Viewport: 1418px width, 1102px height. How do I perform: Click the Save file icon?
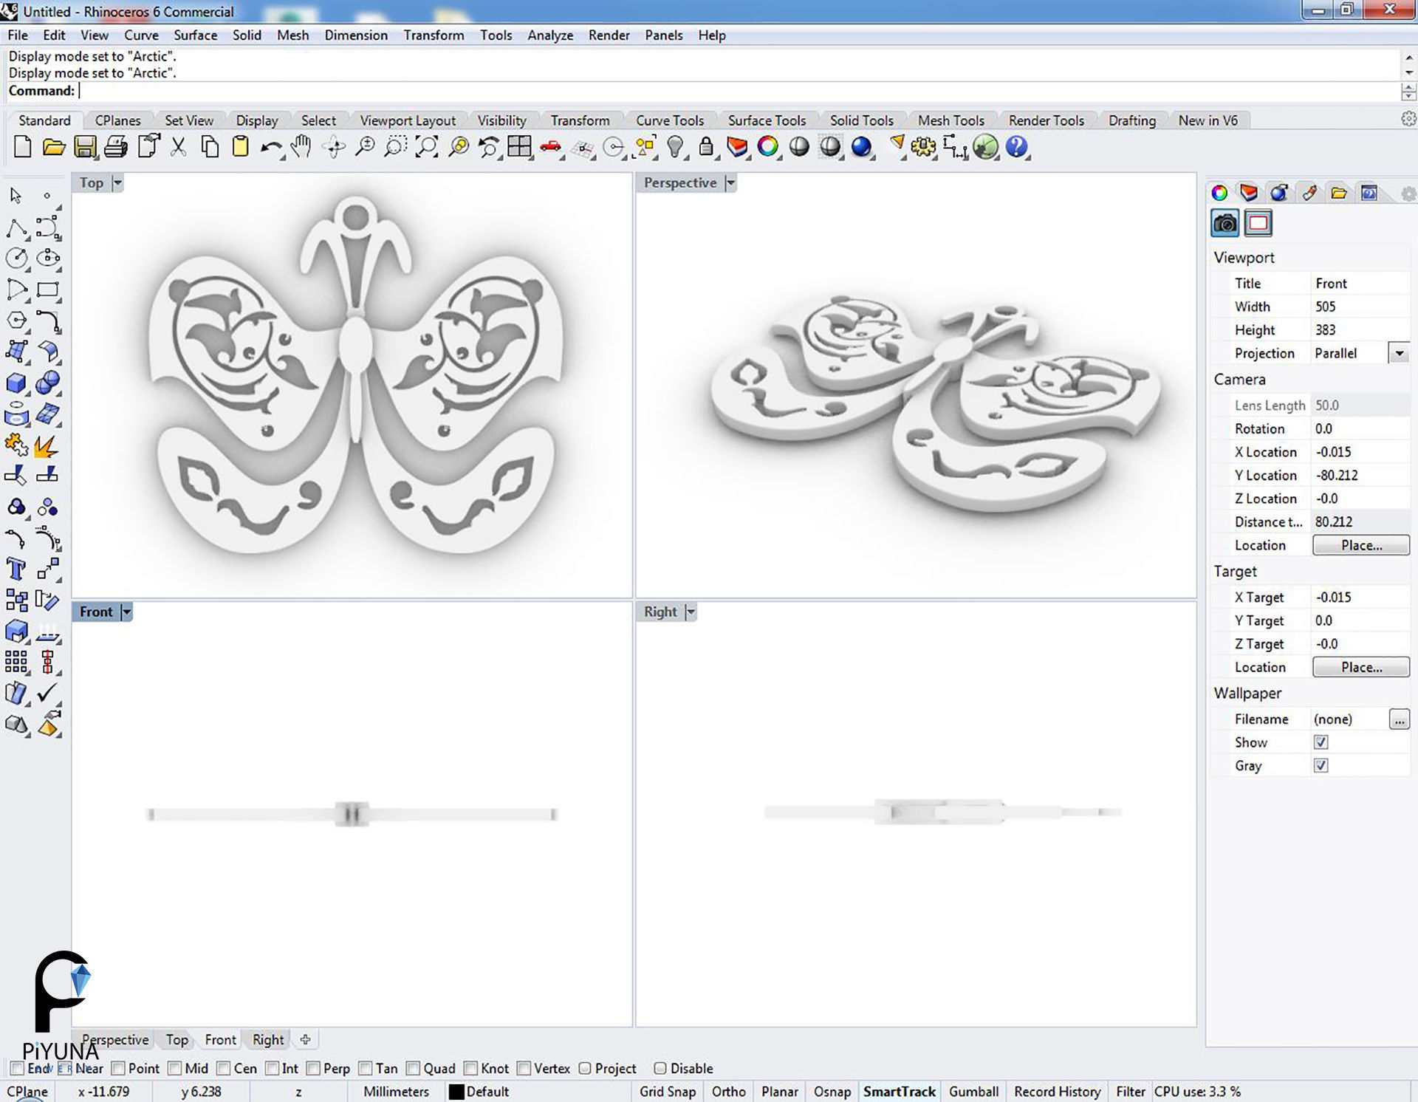(x=85, y=147)
